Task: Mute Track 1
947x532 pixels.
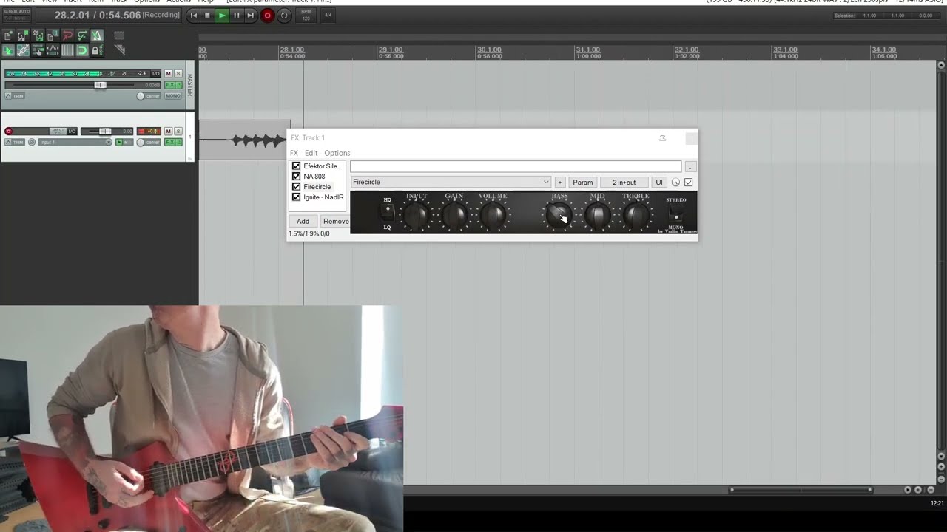Action: click(x=169, y=132)
